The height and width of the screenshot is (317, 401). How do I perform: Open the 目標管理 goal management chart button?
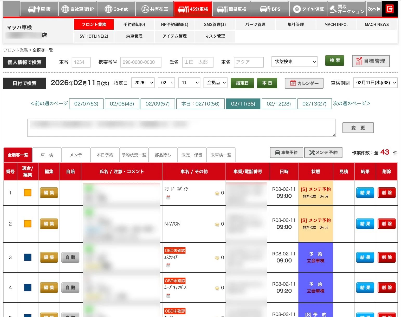click(x=371, y=61)
